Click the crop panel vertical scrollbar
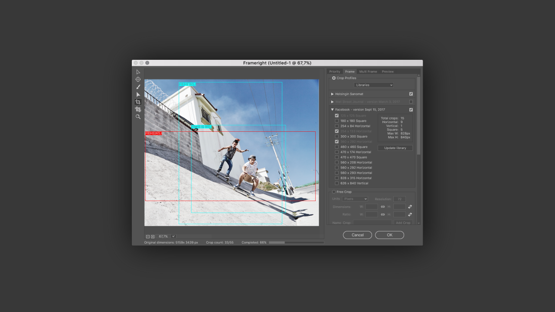This screenshot has width=555, height=312. [418, 130]
